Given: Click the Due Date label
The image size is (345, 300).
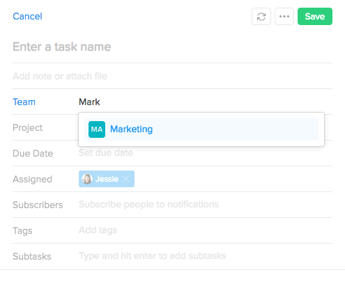Looking at the screenshot, I should tap(33, 153).
